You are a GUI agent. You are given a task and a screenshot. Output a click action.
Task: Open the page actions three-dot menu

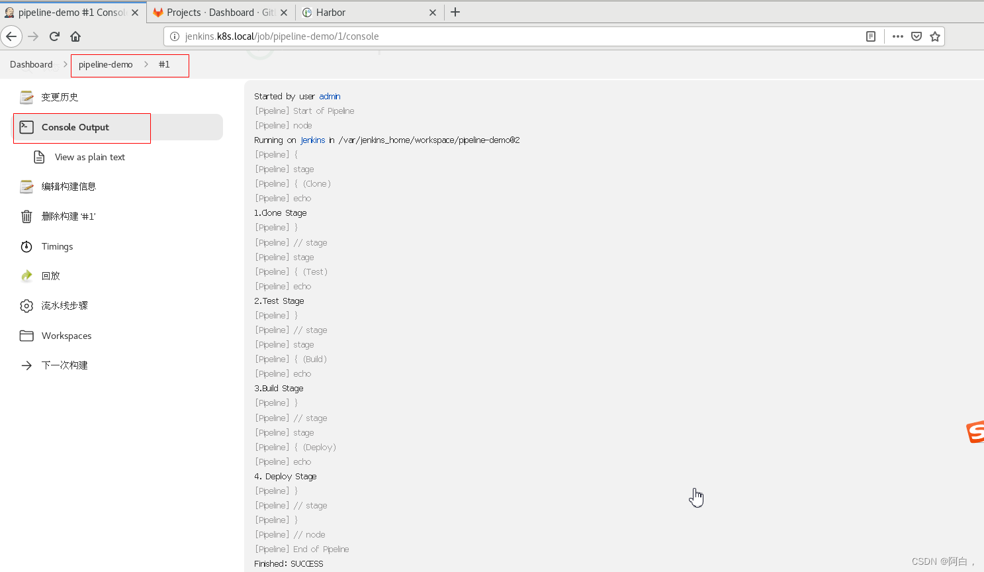(x=898, y=36)
